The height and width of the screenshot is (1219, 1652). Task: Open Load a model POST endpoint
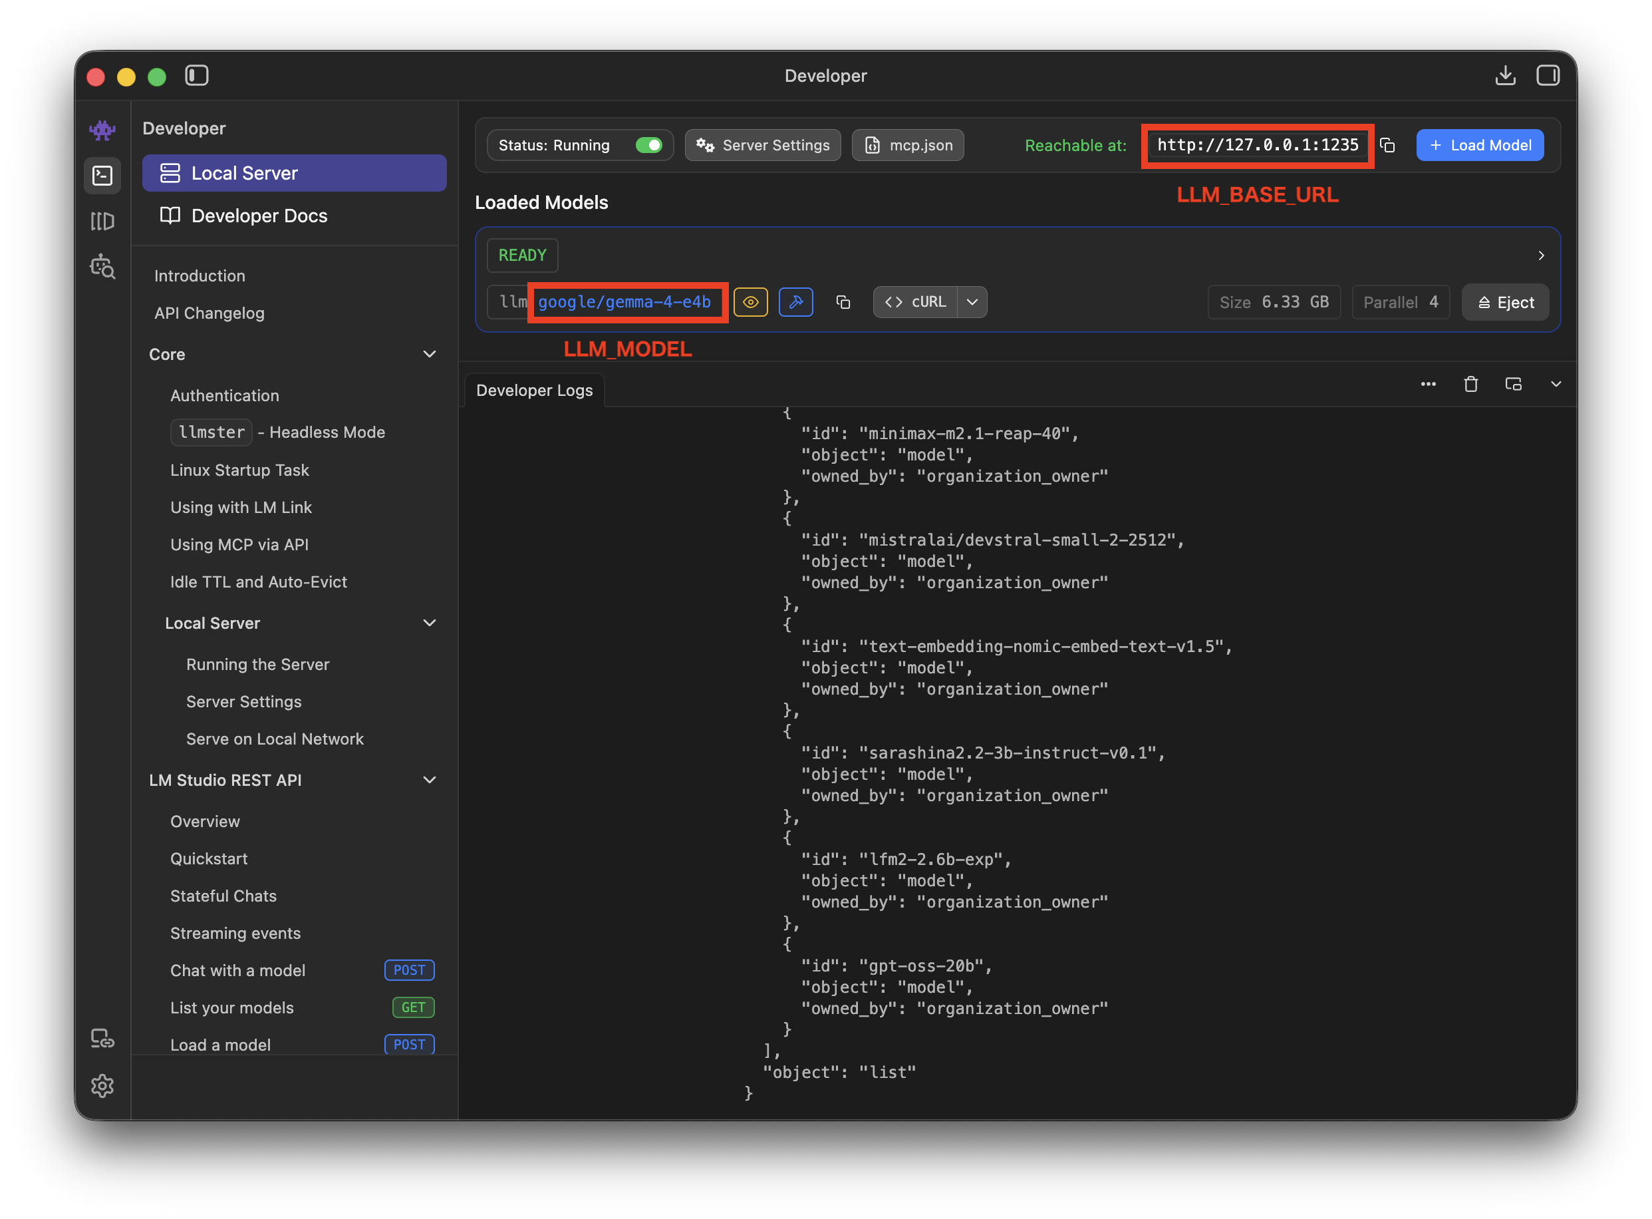click(302, 1045)
